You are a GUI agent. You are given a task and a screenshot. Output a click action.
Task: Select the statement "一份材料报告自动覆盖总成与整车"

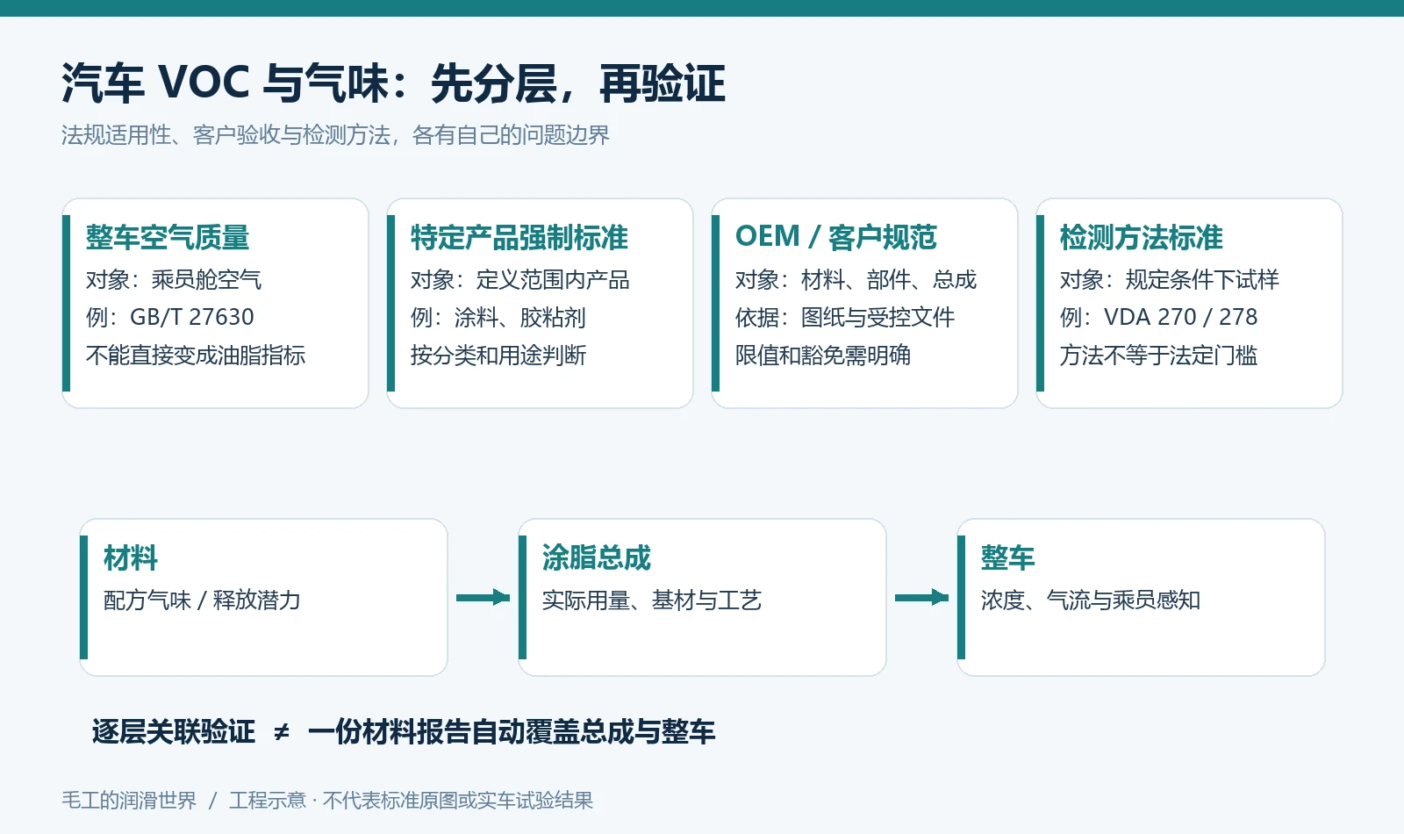coord(512,731)
